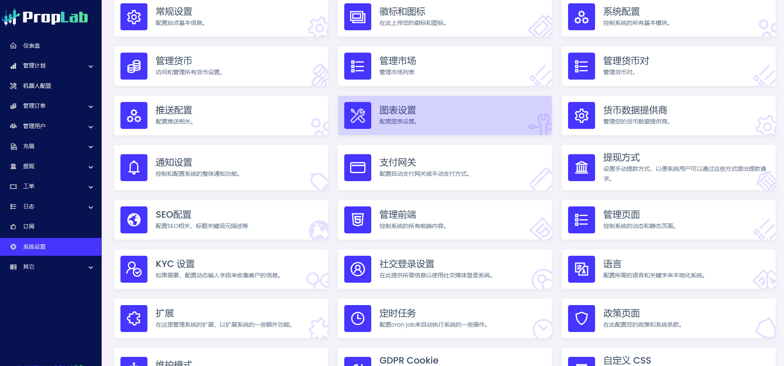The width and height of the screenshot is (784, 366).
Task: Click the HTML5 icon for 管理前端
Action: 358,220
